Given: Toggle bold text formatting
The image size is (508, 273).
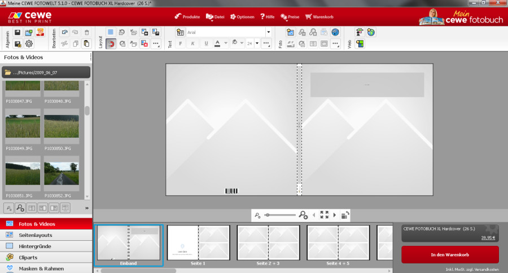Looking at the screenshot, I should coord(181,43).
